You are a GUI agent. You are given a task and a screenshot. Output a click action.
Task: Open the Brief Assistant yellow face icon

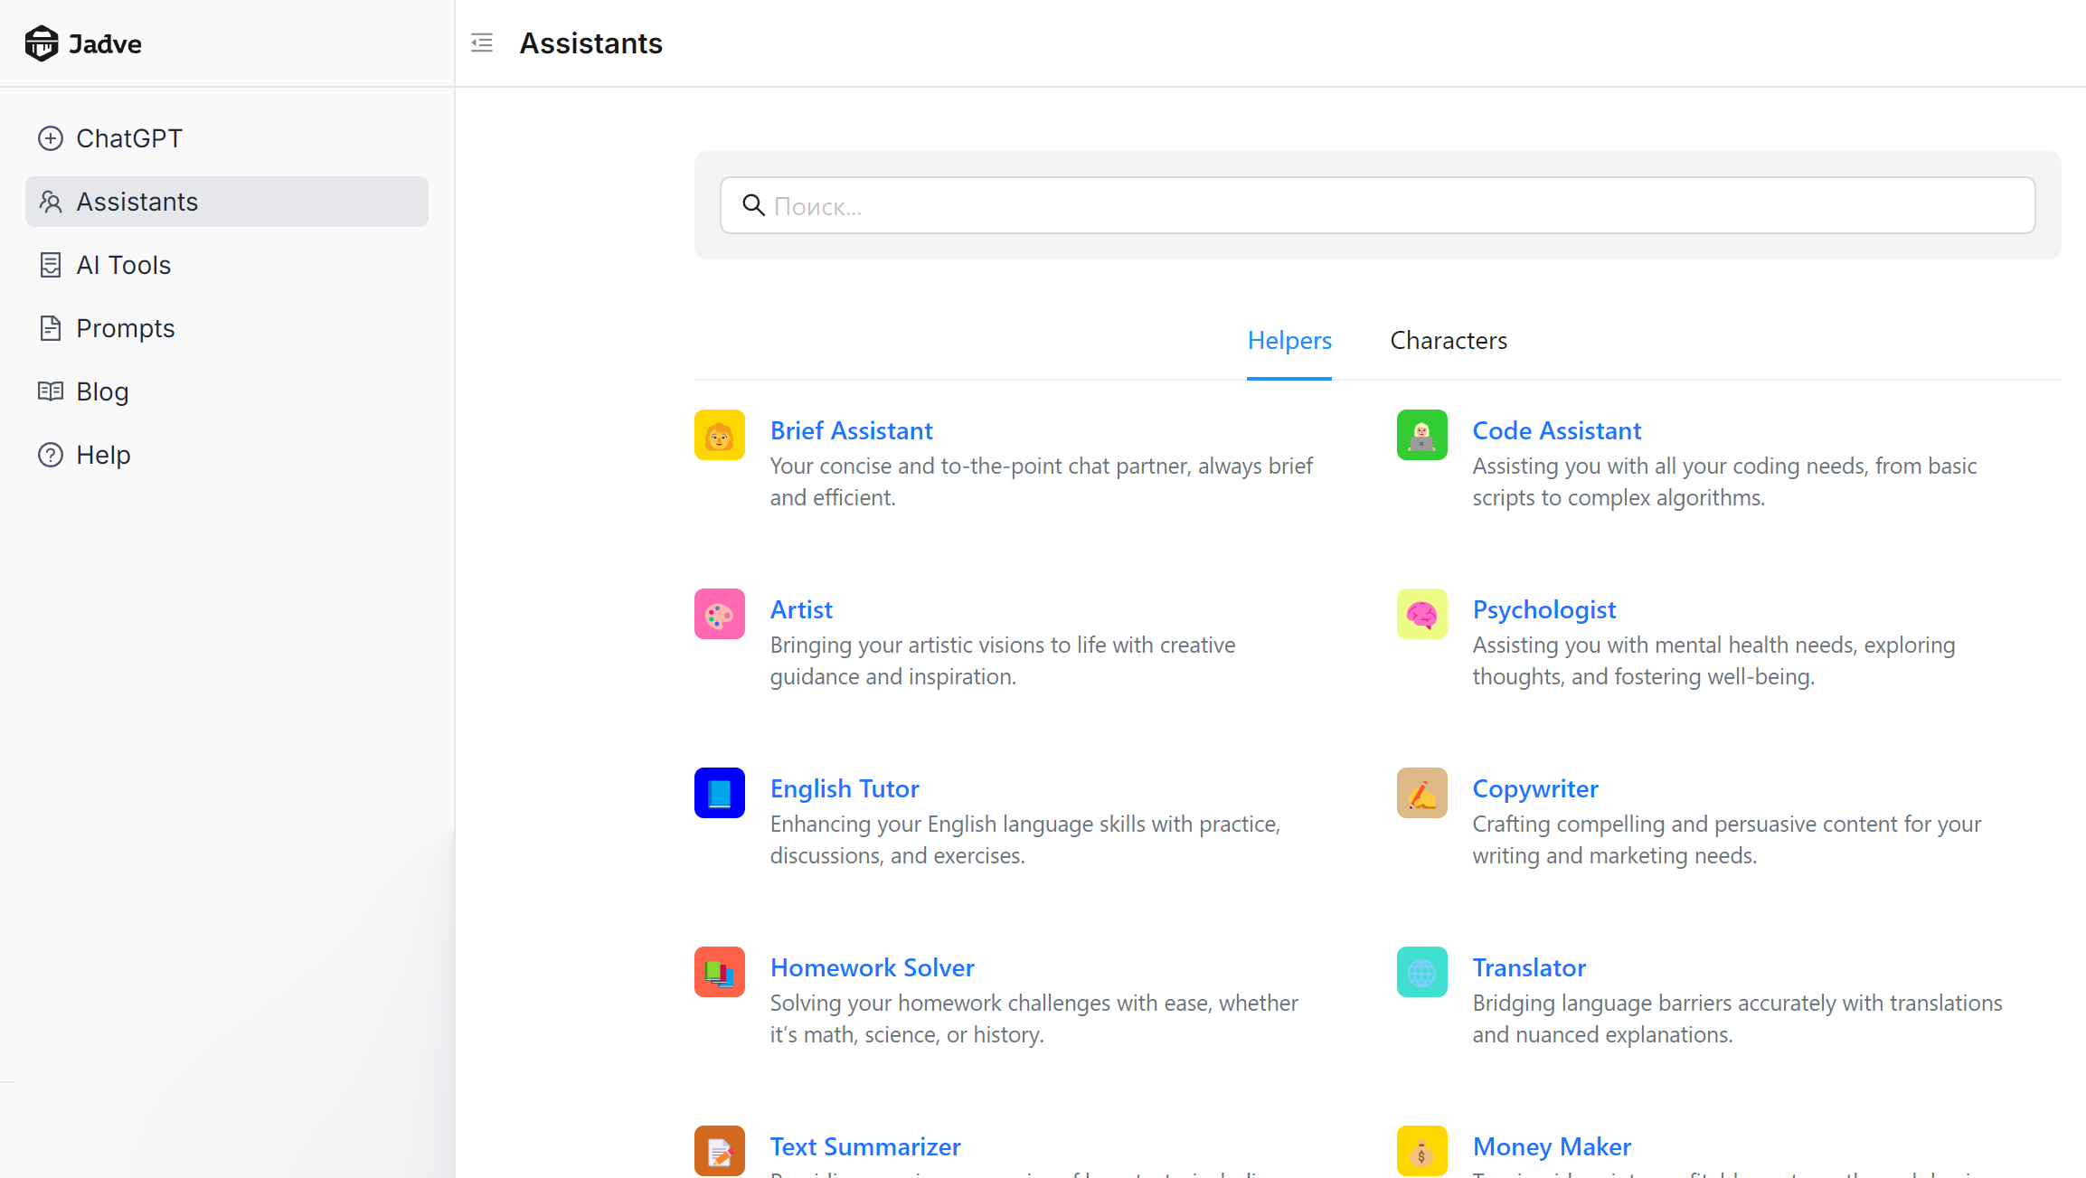click(x=719, y=435)
